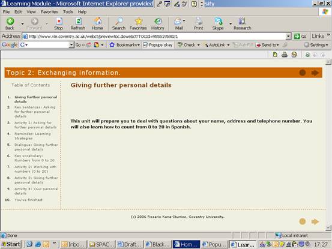Click the Start button on taskbar
Viewport: 332px width, 249px height.
(x=11, y=244)
